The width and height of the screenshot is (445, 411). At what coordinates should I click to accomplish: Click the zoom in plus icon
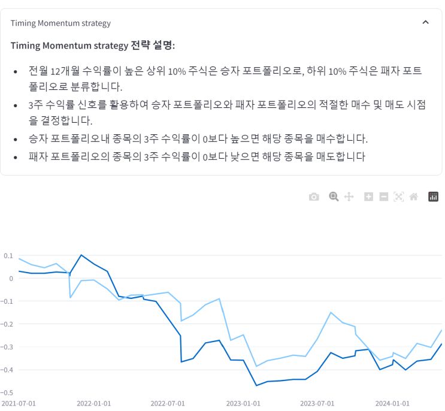[368, 197]
